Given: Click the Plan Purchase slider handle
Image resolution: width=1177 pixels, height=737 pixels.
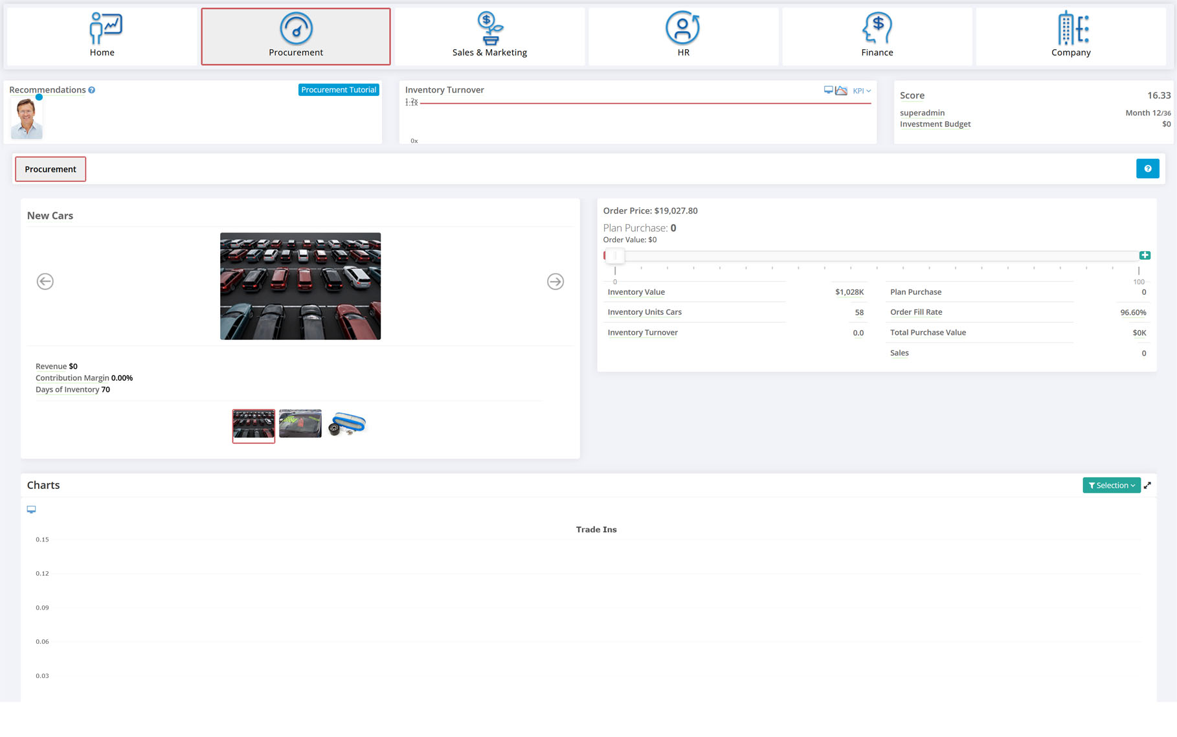Looking at the screenshot, I should (614, 256).
